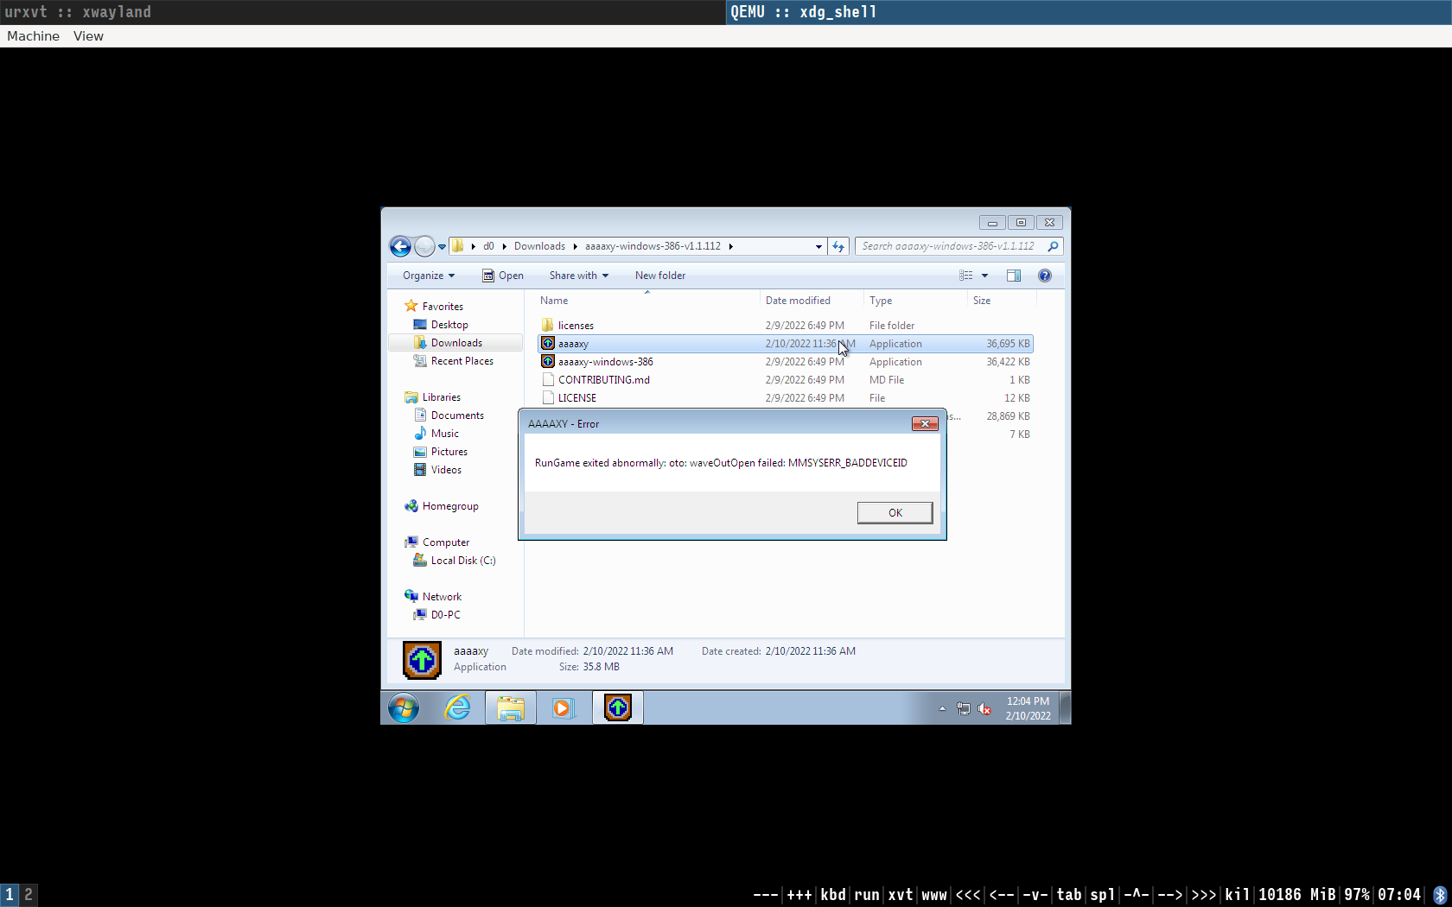Open the Share with menu
Screen dimensions: 1452x907
point(573,275)
